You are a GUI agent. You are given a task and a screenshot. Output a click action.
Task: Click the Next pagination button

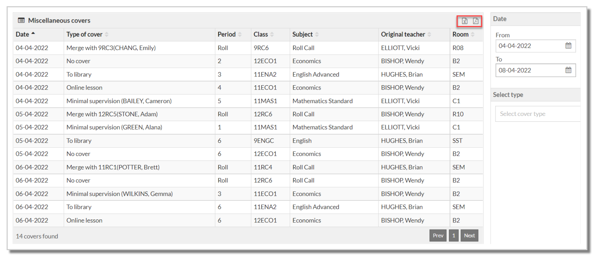point(469,236)
